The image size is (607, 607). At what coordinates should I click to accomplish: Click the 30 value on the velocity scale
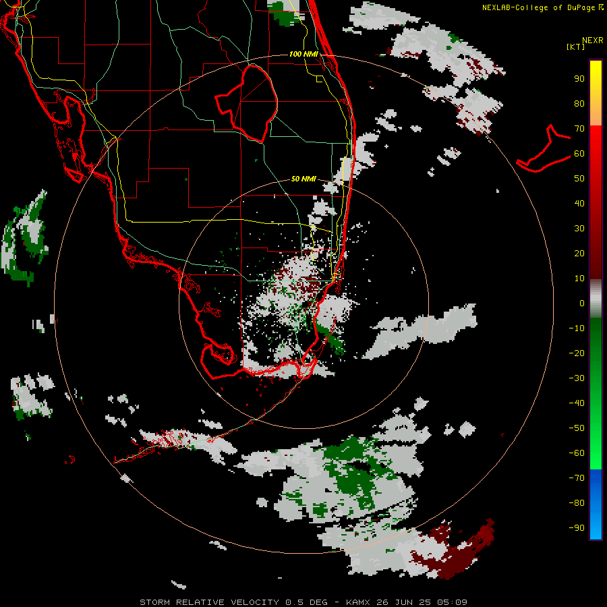coord(579,229)
